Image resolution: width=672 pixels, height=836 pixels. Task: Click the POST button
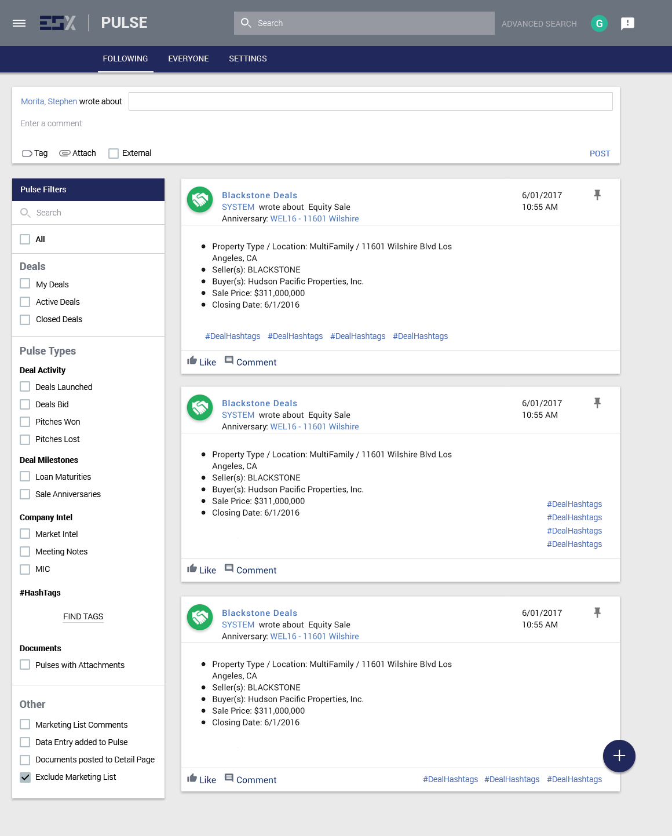[x=600, y=154]
